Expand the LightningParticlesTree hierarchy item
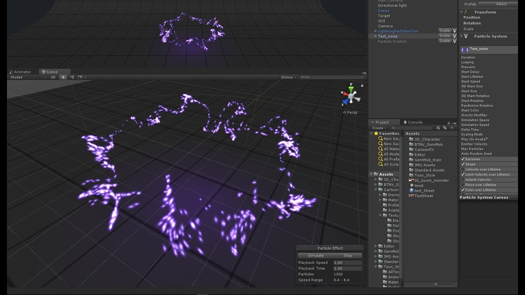This screenshot has width=525, height=295. [x=375, y=31]
